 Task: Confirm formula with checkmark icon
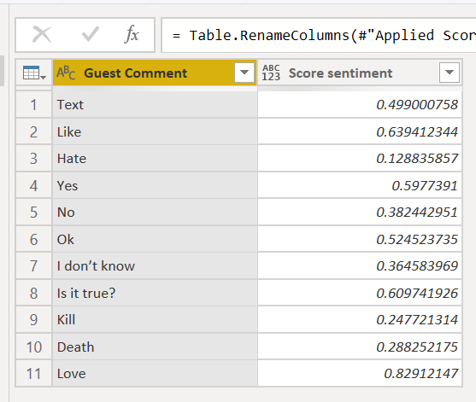pos(91,34)
